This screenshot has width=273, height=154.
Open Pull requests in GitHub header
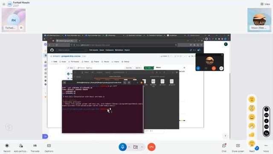(x=94, y=50)
